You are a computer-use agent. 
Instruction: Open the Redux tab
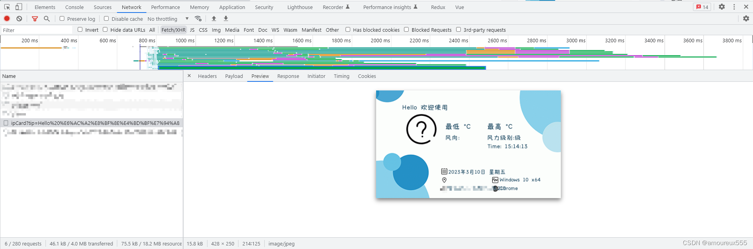[x=438, y=7]
